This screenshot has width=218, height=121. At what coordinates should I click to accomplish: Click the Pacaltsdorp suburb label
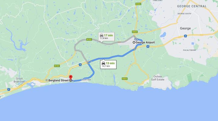[x=190, y=50]
